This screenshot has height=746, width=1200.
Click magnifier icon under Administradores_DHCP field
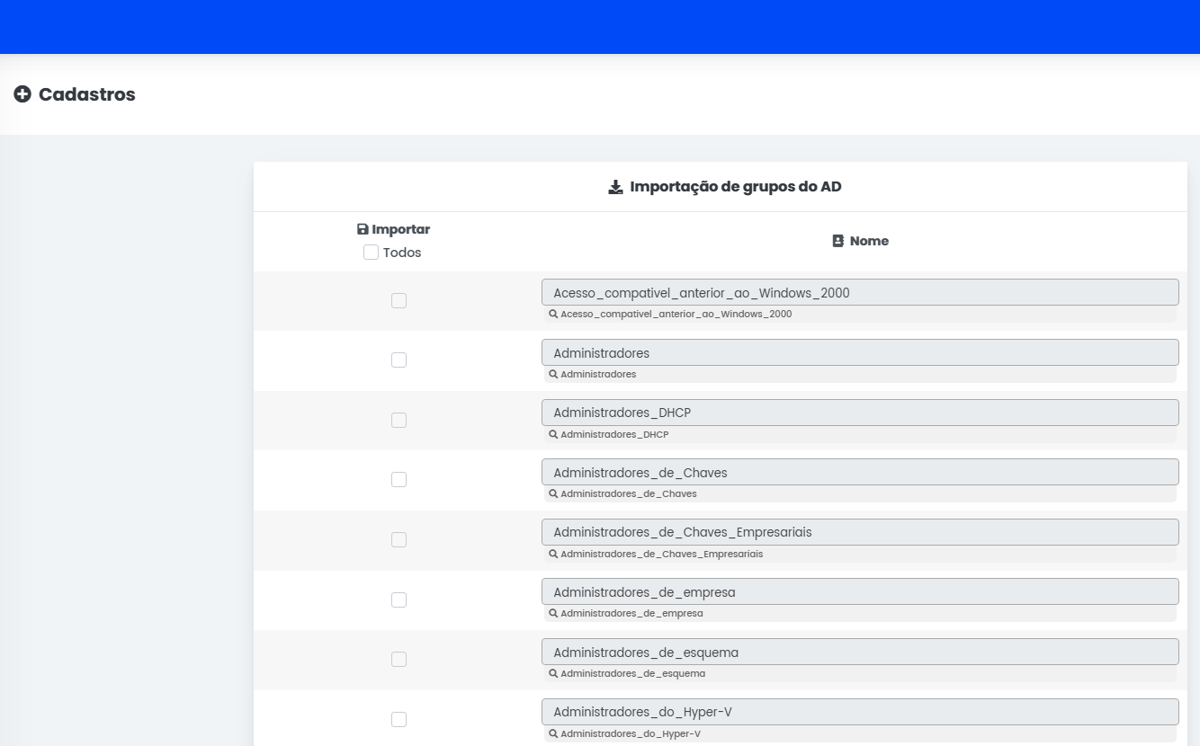(x=553, y=434)
